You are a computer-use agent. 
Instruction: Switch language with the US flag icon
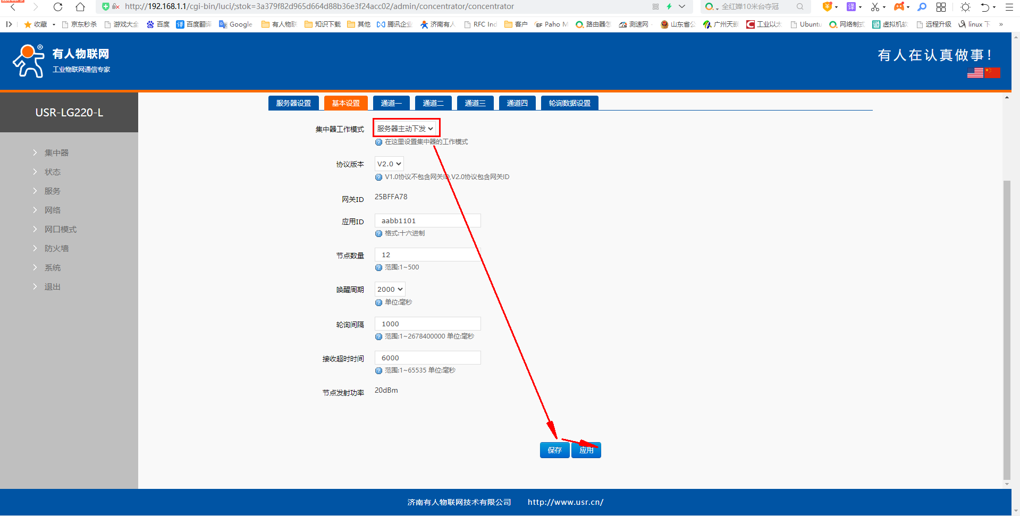coord(975,73)
